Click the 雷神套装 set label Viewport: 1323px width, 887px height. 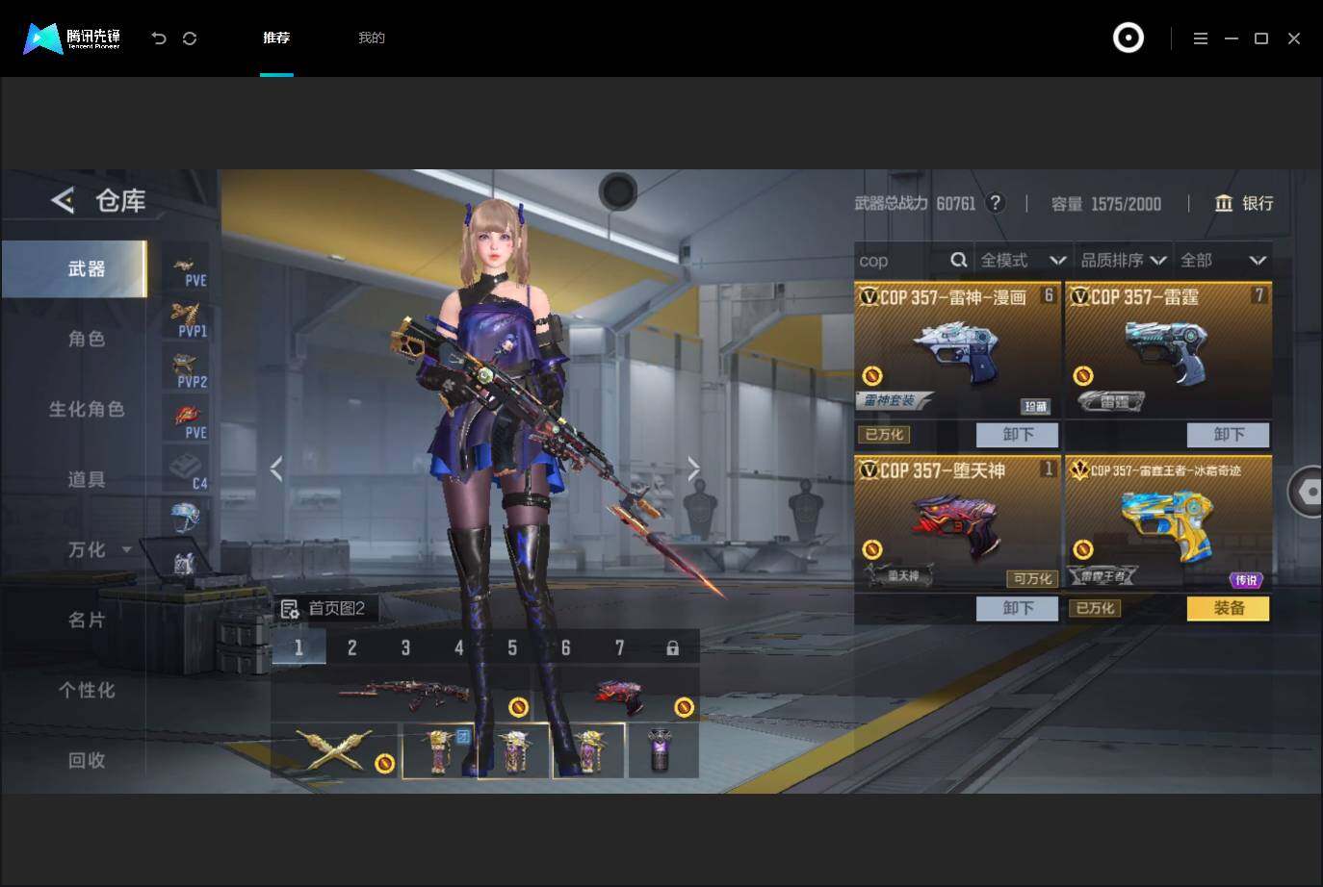point(893,400)
